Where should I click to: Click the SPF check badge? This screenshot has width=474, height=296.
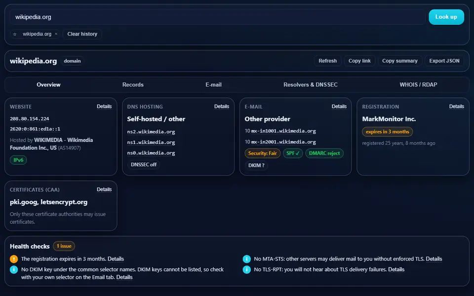pos(293,153)
